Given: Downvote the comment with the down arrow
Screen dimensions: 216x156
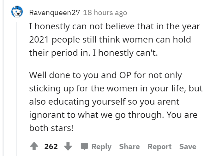Looking at the screenshot, I should pyautogui.click(x=68, y=146).
